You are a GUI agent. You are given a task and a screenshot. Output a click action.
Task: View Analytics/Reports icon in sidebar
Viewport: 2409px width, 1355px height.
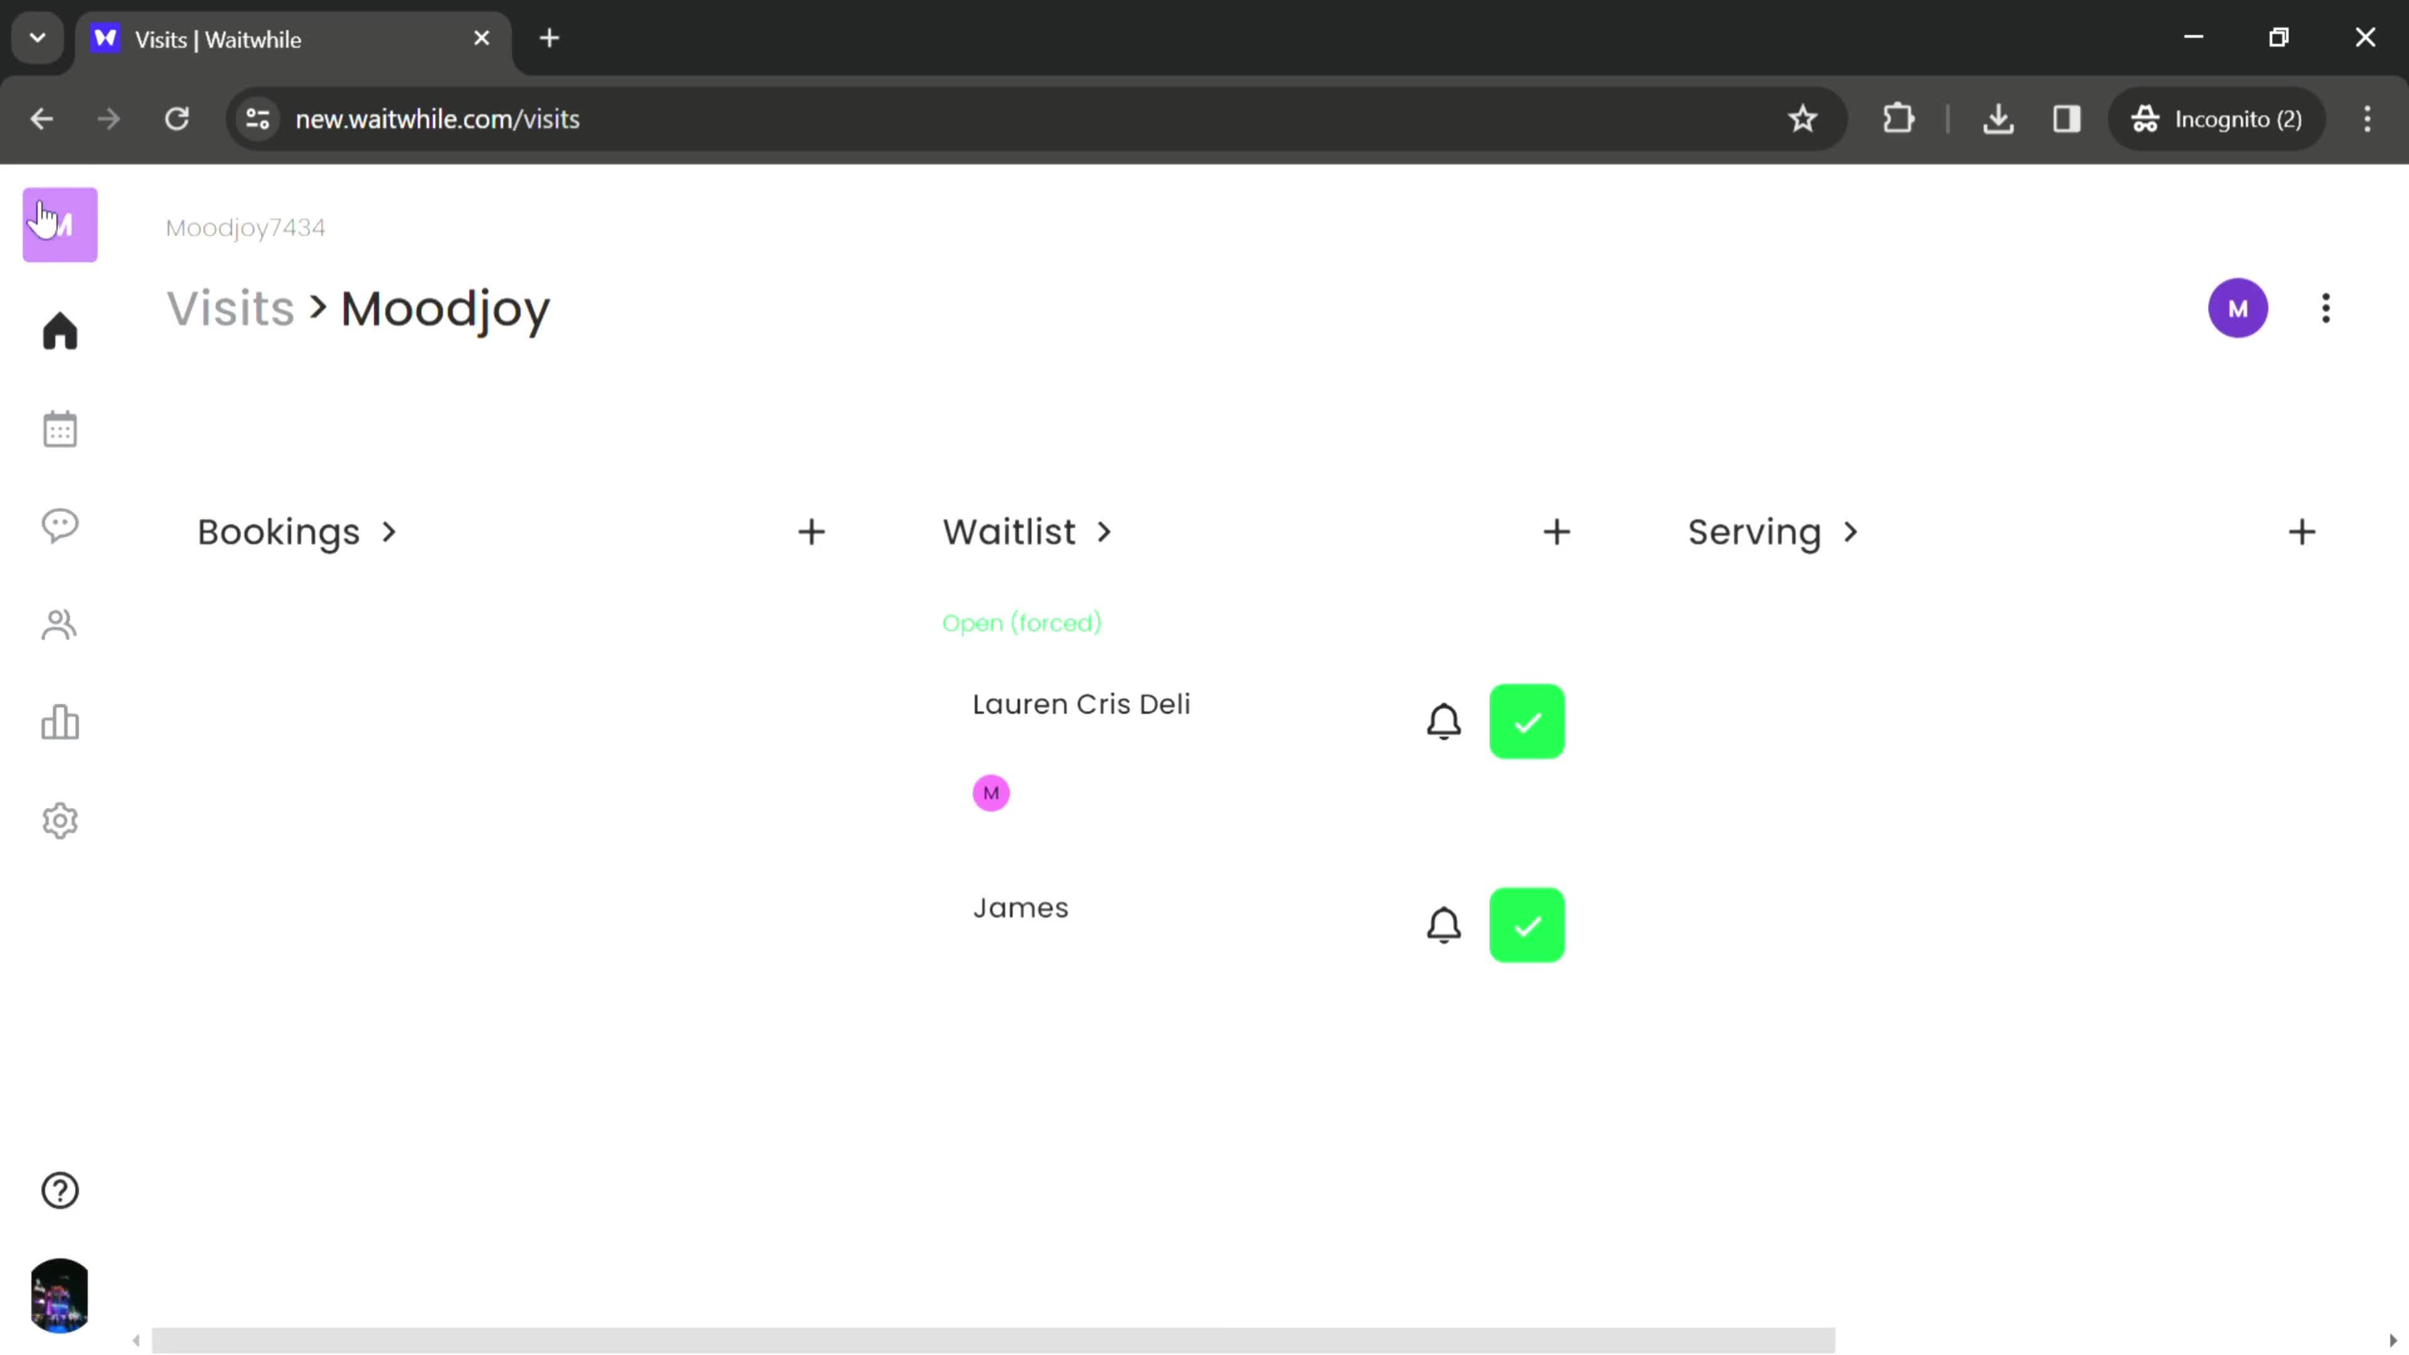pos(60,723)
